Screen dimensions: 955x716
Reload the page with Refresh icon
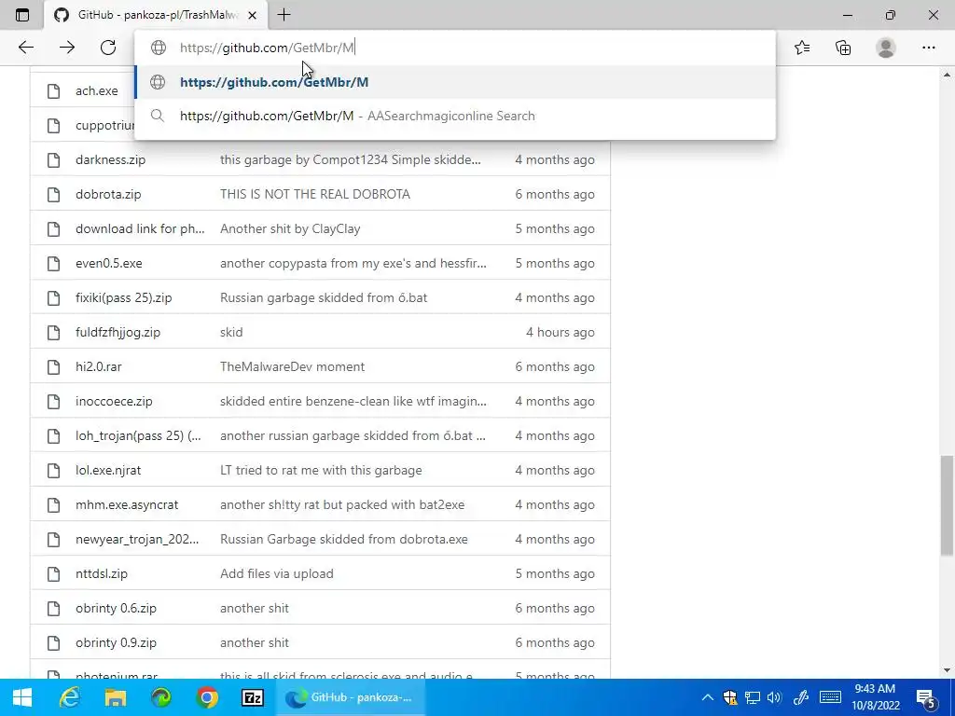108,48
